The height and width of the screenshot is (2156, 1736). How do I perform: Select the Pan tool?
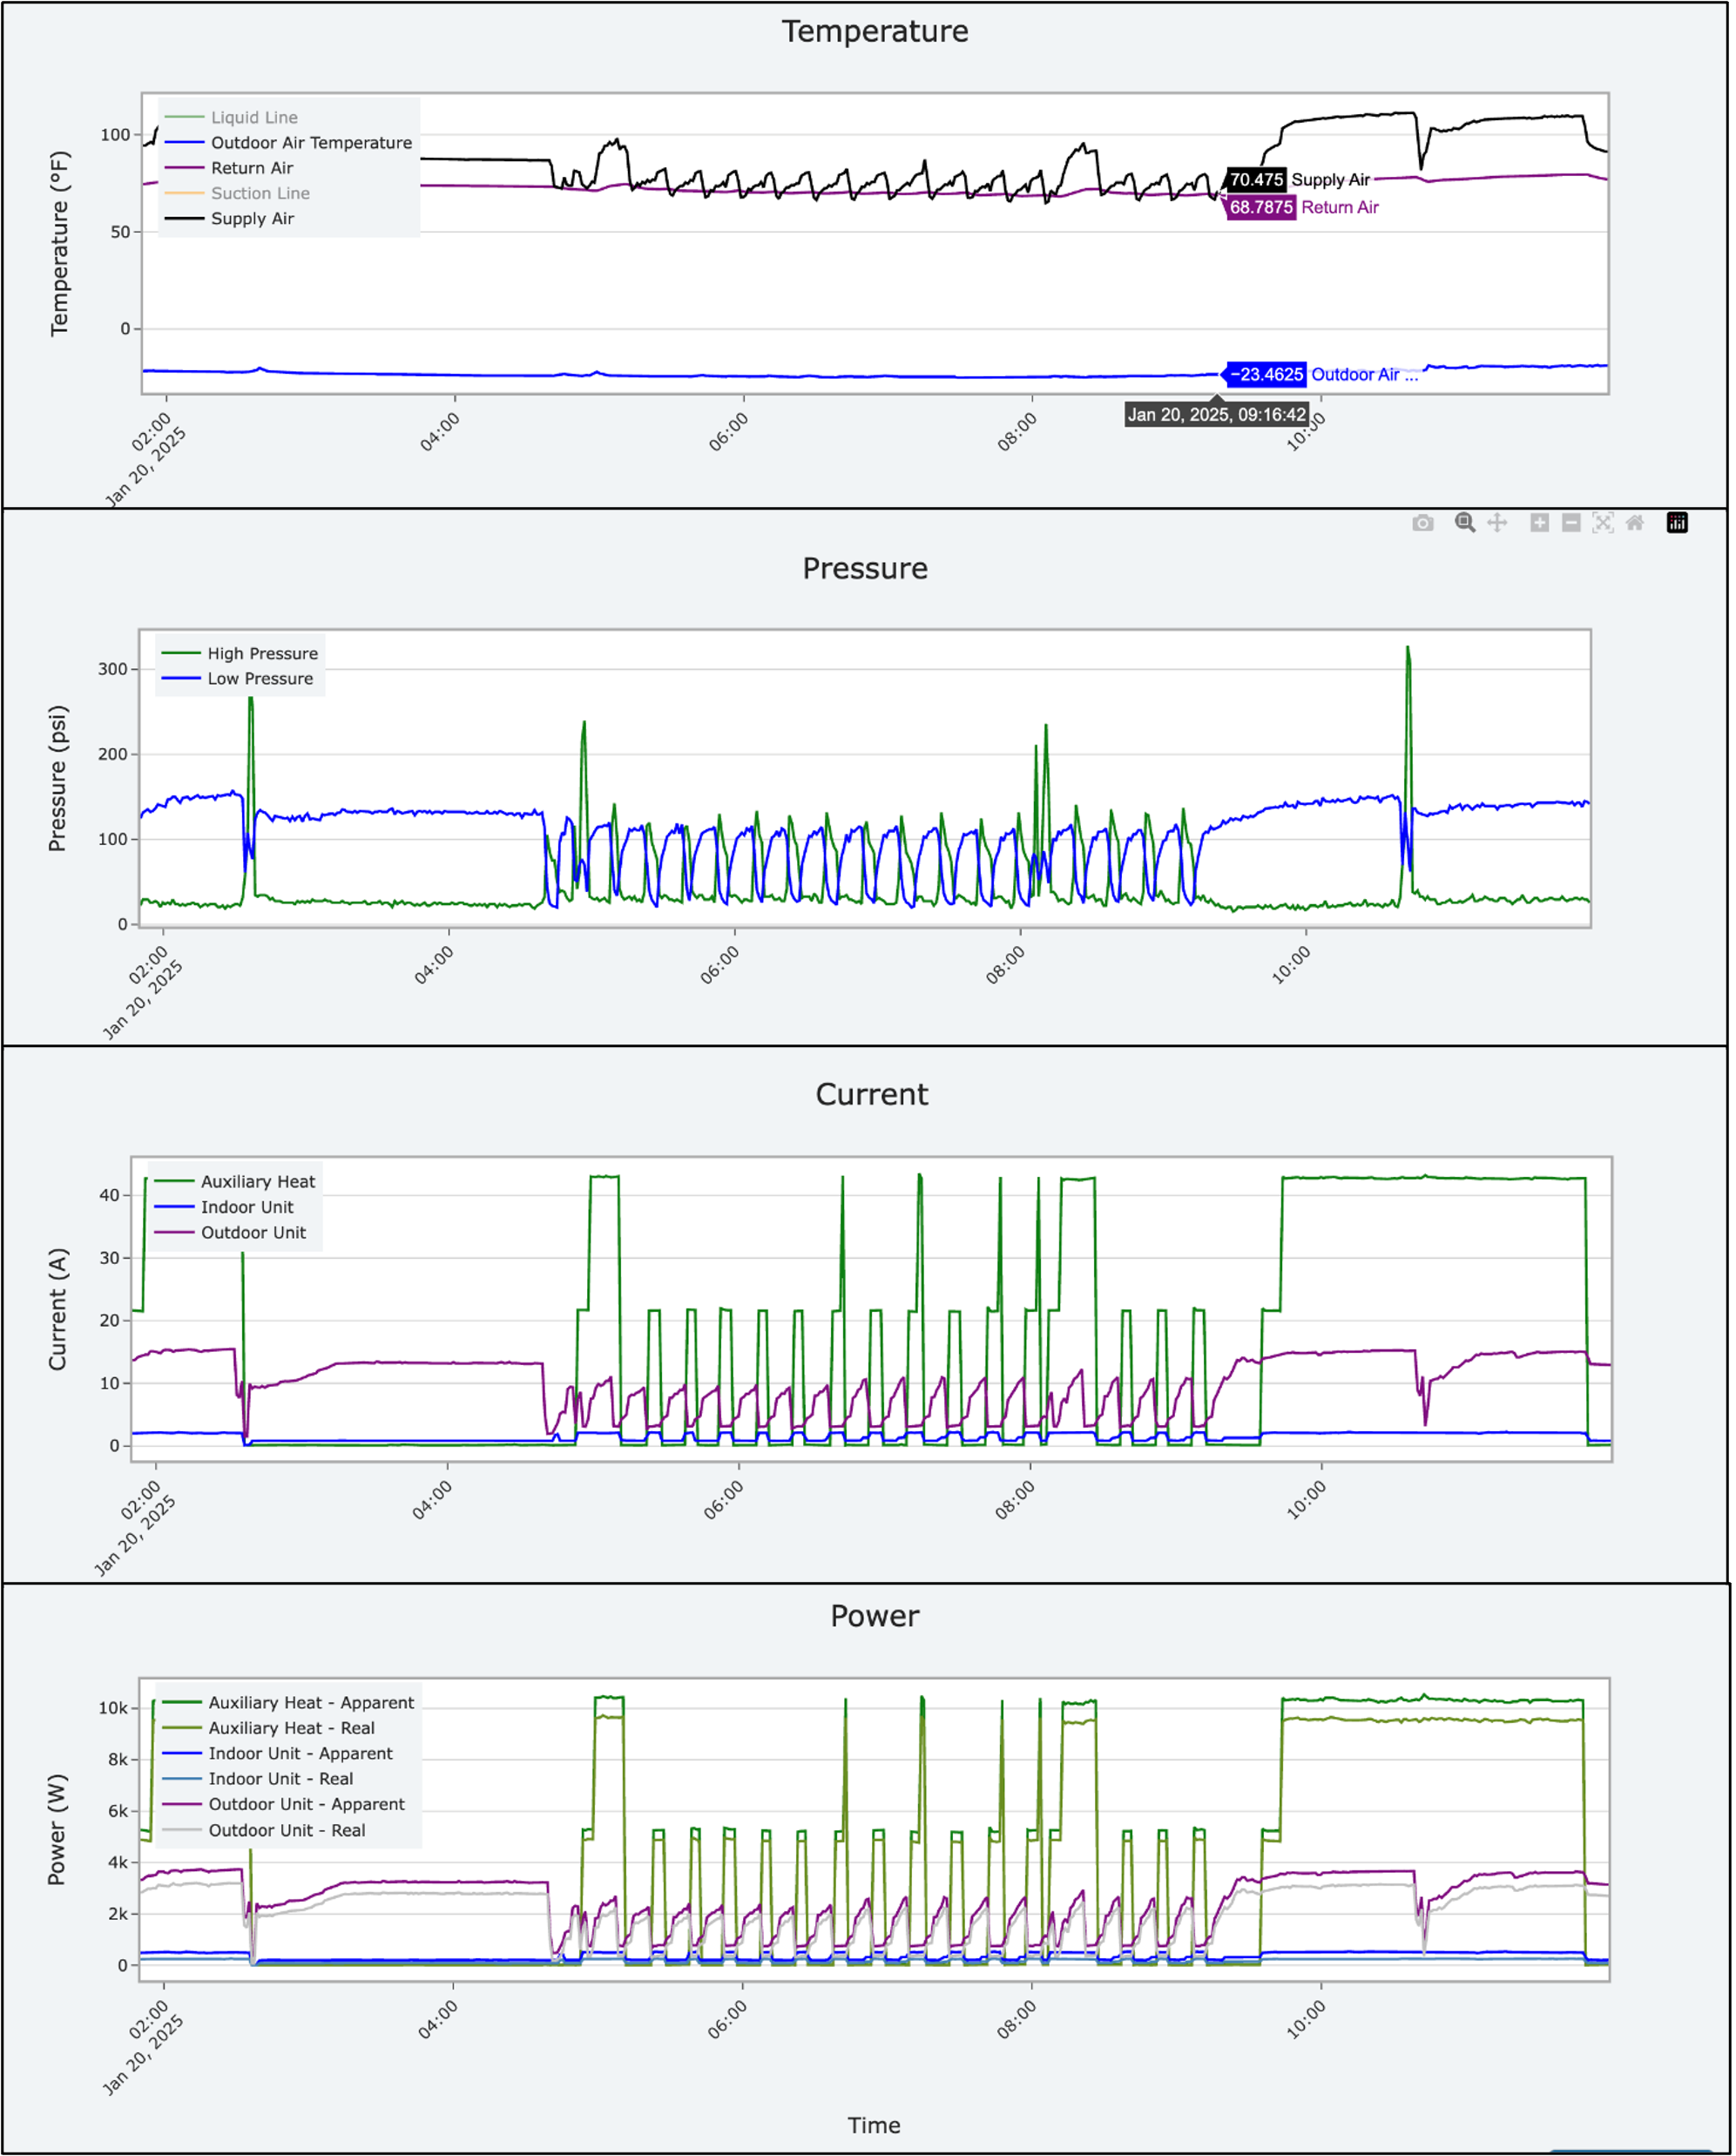(1497, 523)
